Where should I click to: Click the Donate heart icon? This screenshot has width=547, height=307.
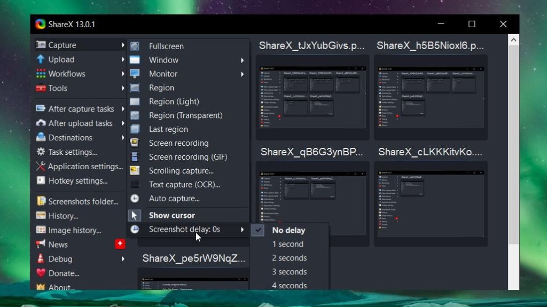pyautogui.click(x=41, y=273)
